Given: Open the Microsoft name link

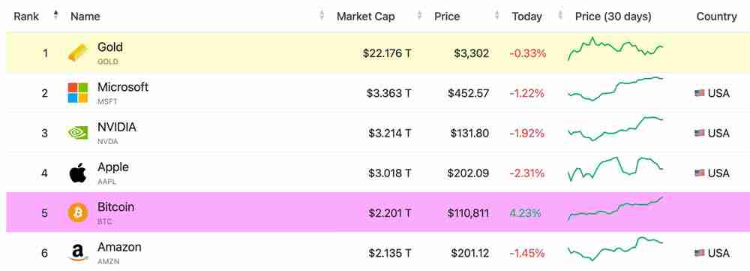Looking at the screenshot, I should click(x=123, y=87).
